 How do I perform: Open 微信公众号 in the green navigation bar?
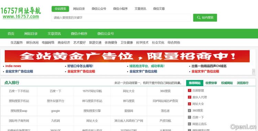coord(106,34)
